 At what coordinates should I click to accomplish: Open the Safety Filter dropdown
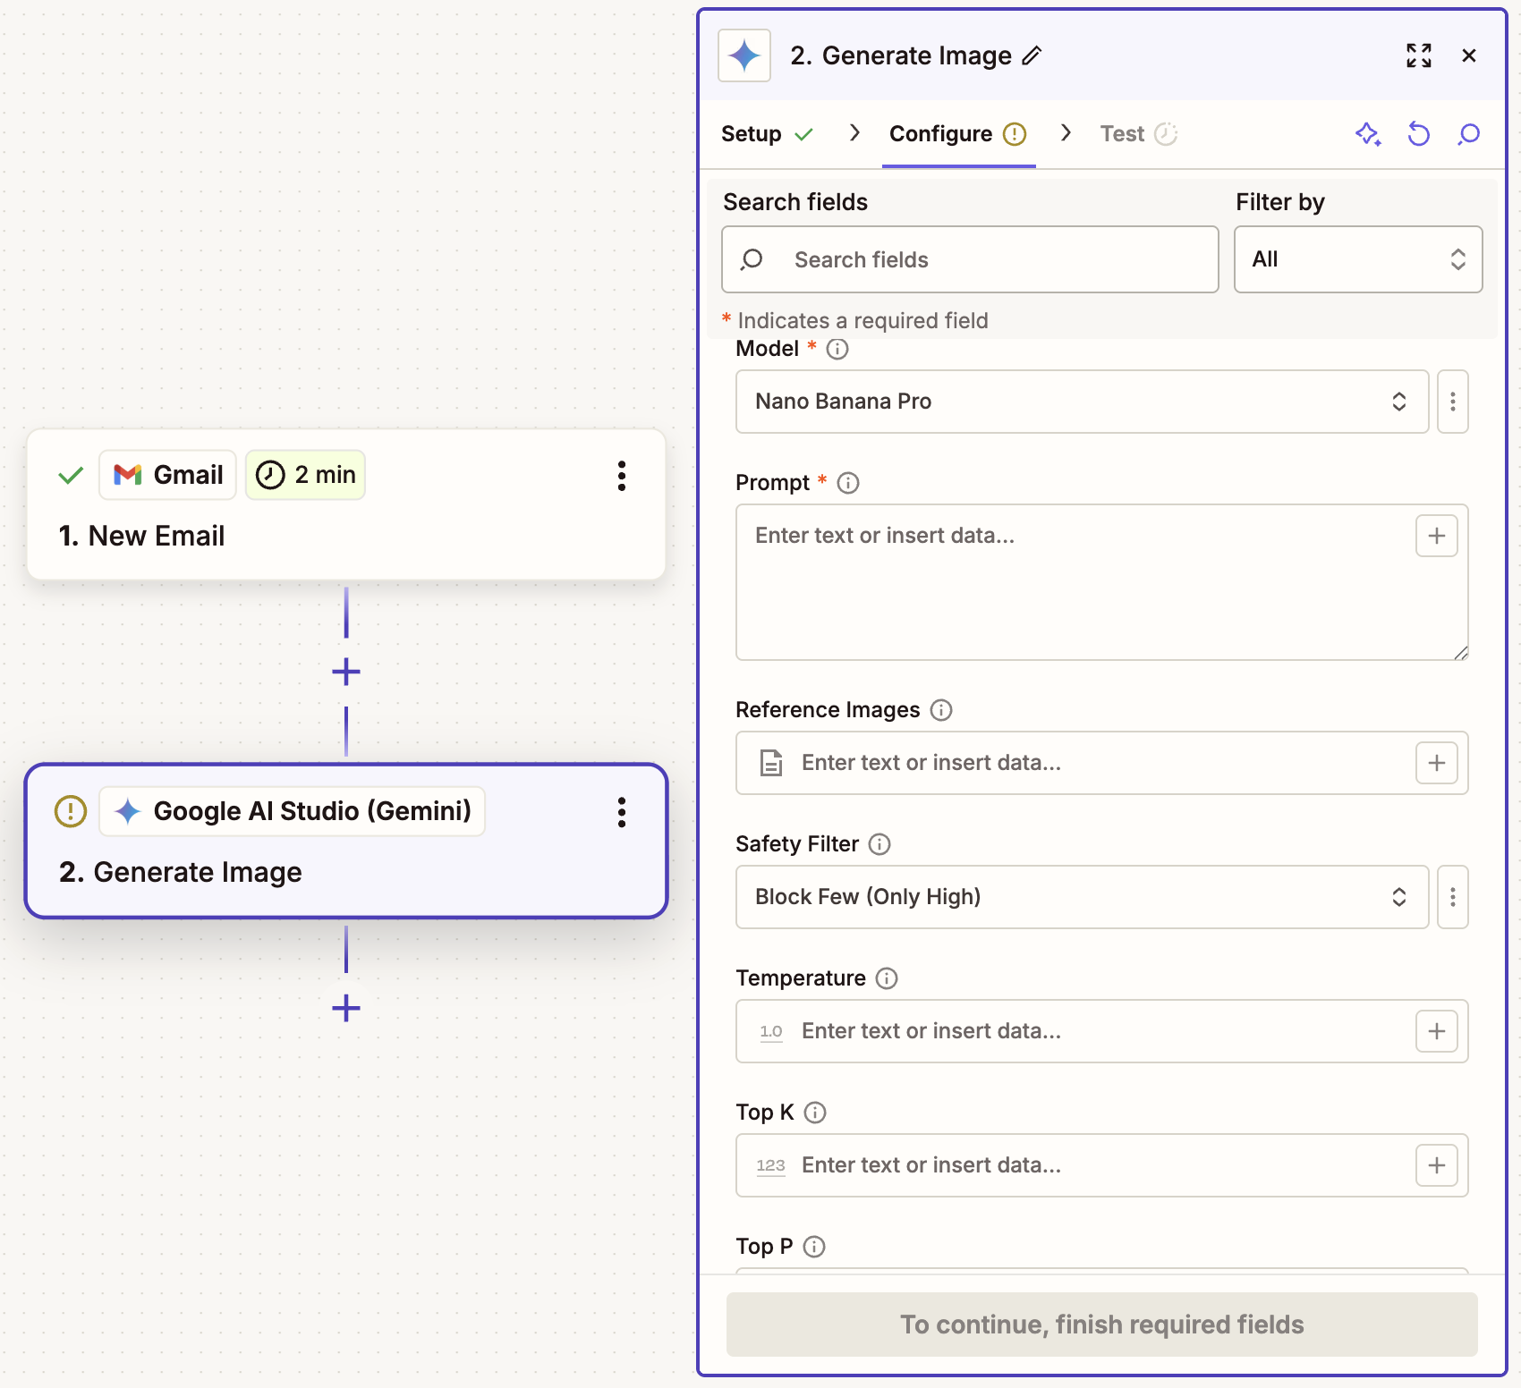1082,897
